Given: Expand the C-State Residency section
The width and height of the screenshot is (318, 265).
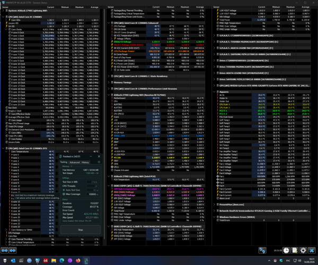Looking at the screenshot, I should (x=109, y=76).
